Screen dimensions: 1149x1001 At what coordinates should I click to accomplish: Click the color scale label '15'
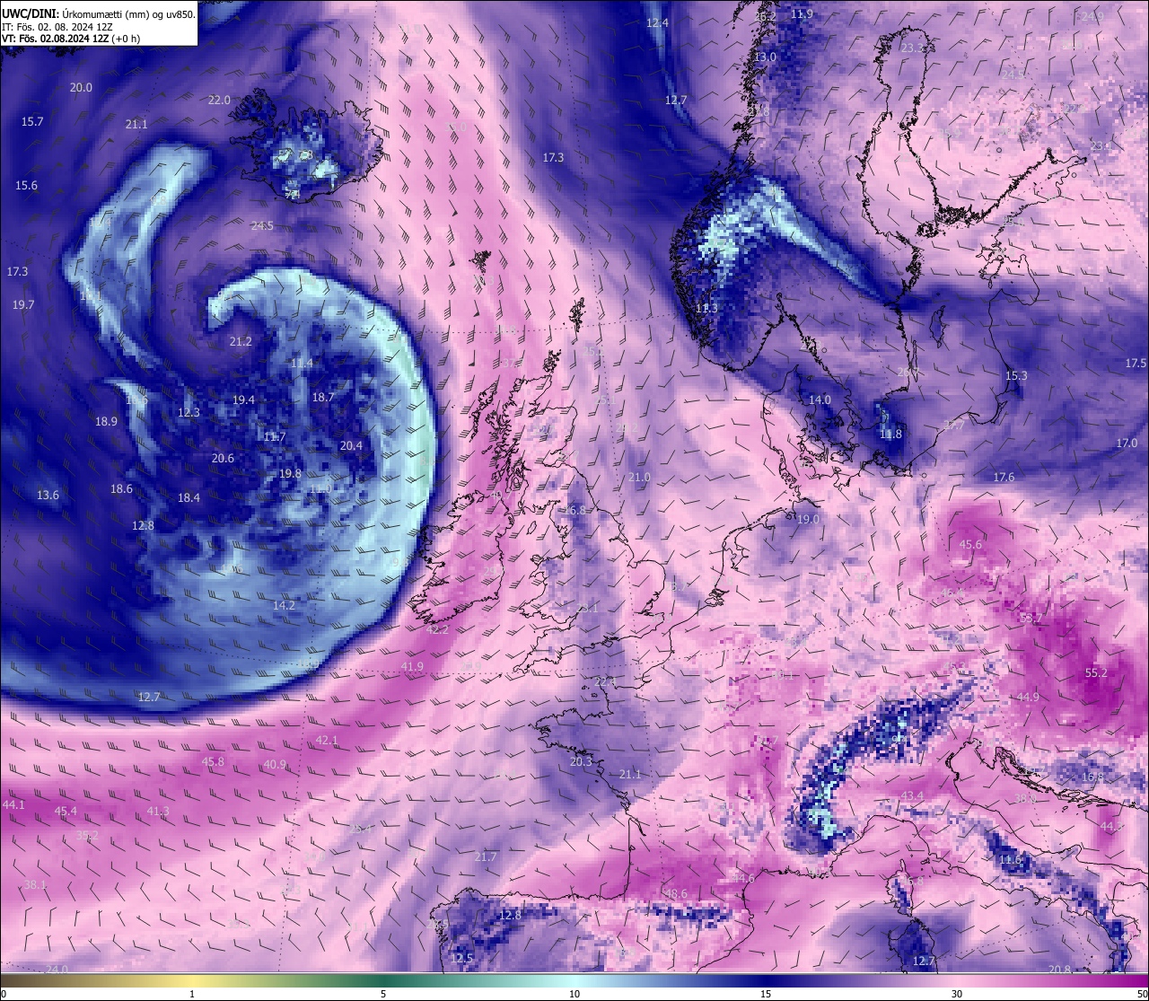point(766,994)
